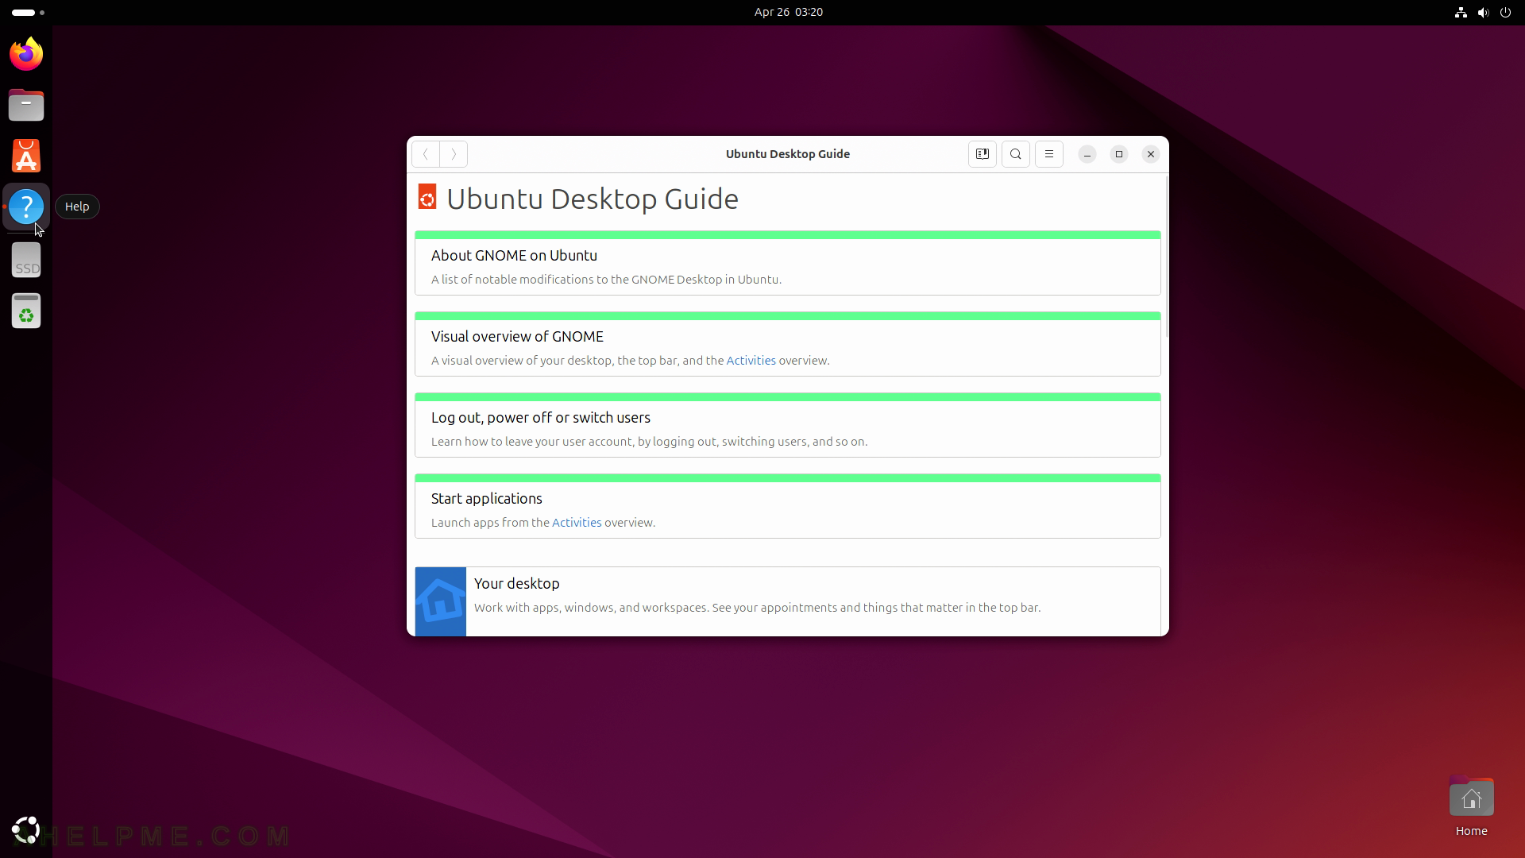
Task: Click the Your desktop house thumbnail
Action: 441,601
